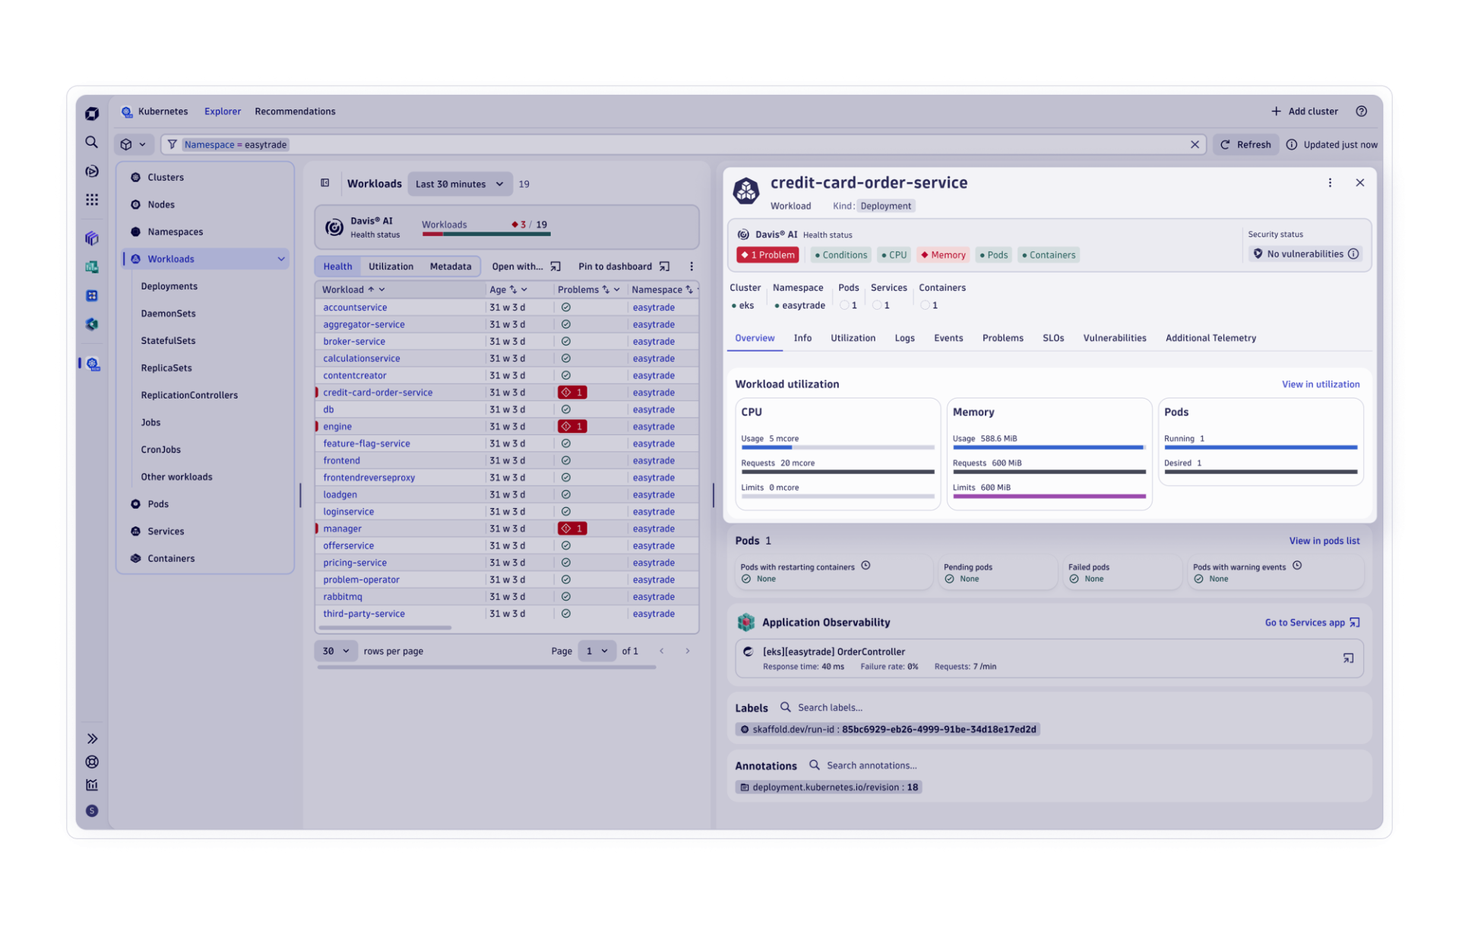Open the Problems column header chevron
This screenshot has width=1459, height=925.
point(616,289)
